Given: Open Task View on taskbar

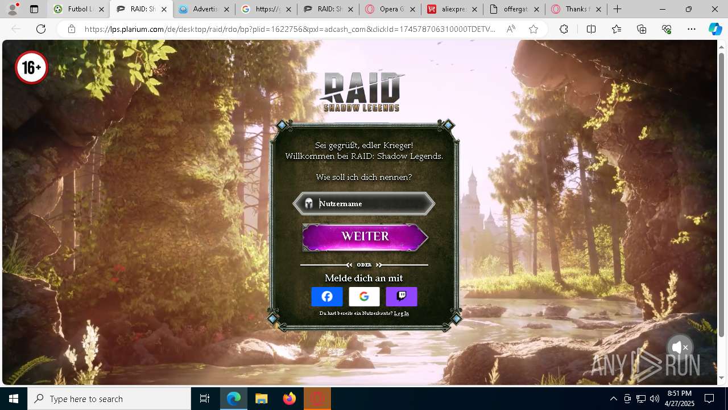Looking at the screenshot, I should tap(205, 399).
